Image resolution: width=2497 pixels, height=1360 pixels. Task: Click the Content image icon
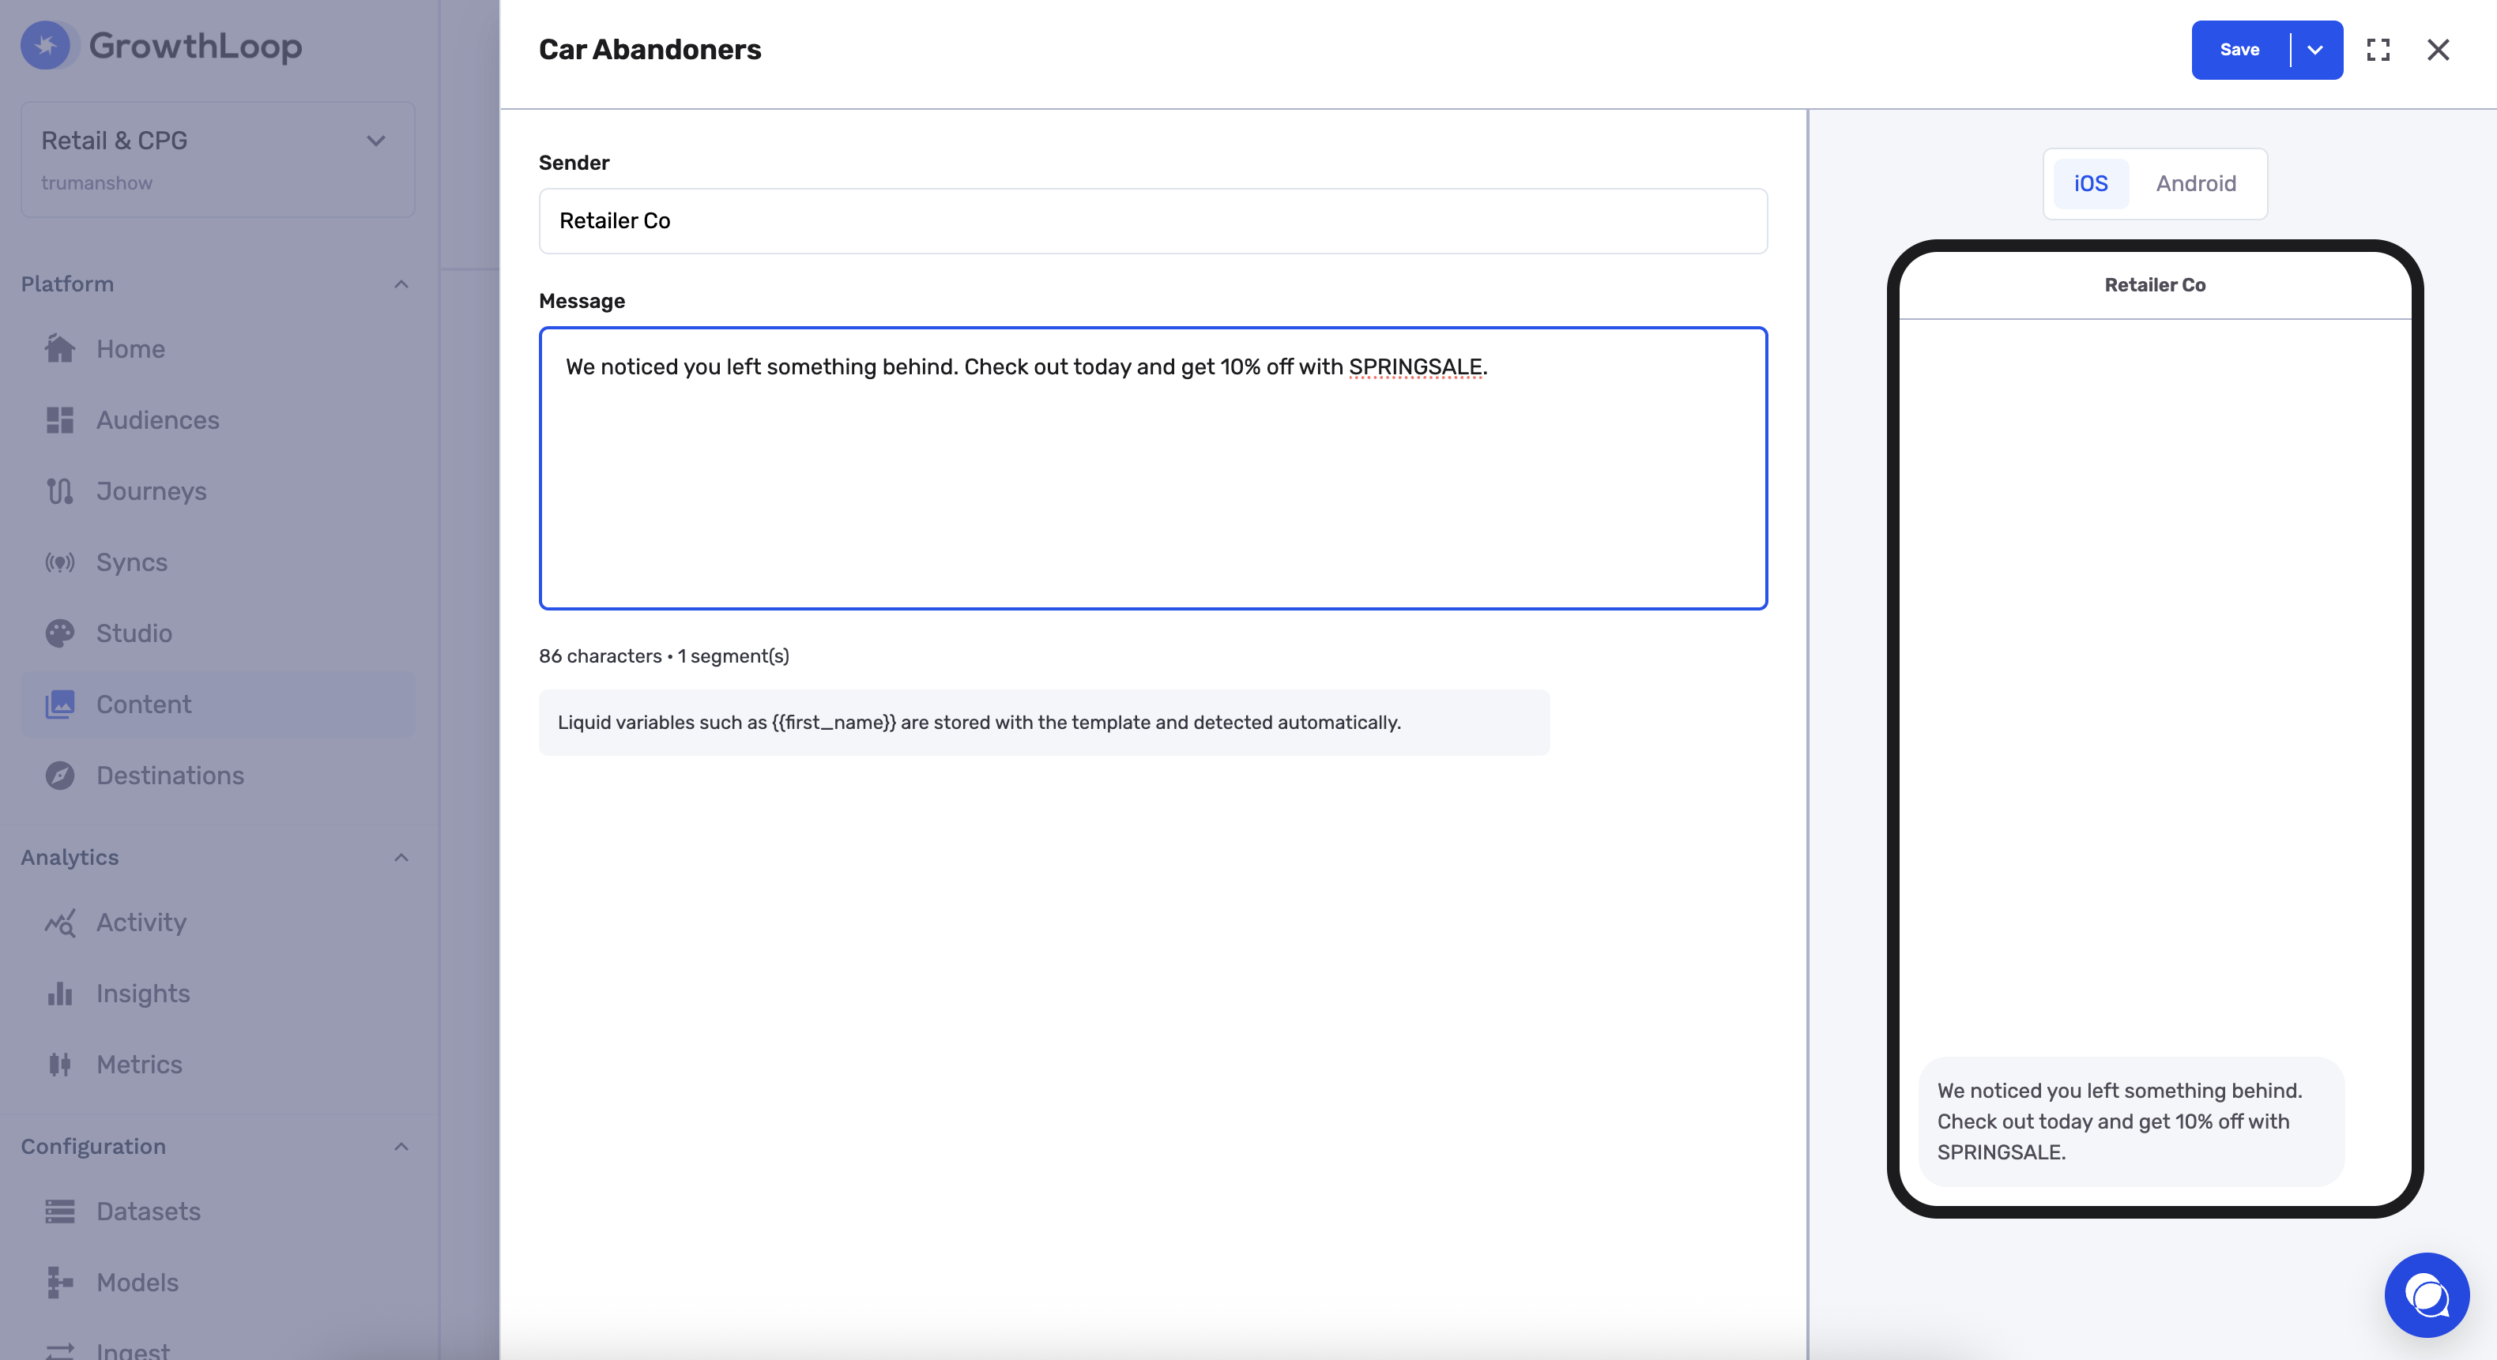(60, 704)
